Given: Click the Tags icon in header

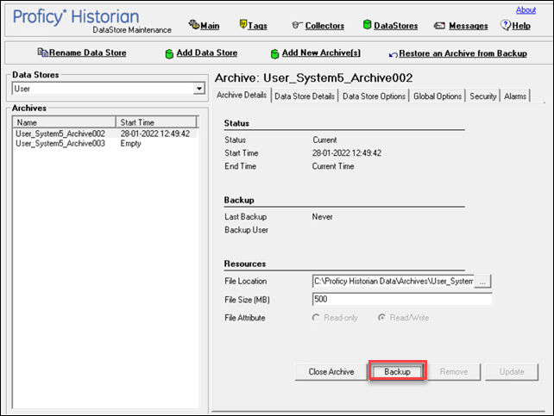Looking at the screenshot, I should point(243,24).
